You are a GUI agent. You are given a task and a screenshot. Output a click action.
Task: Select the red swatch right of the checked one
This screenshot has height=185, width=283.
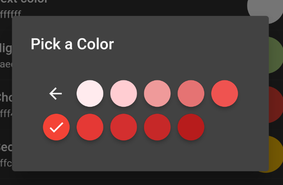click(90, 127)
